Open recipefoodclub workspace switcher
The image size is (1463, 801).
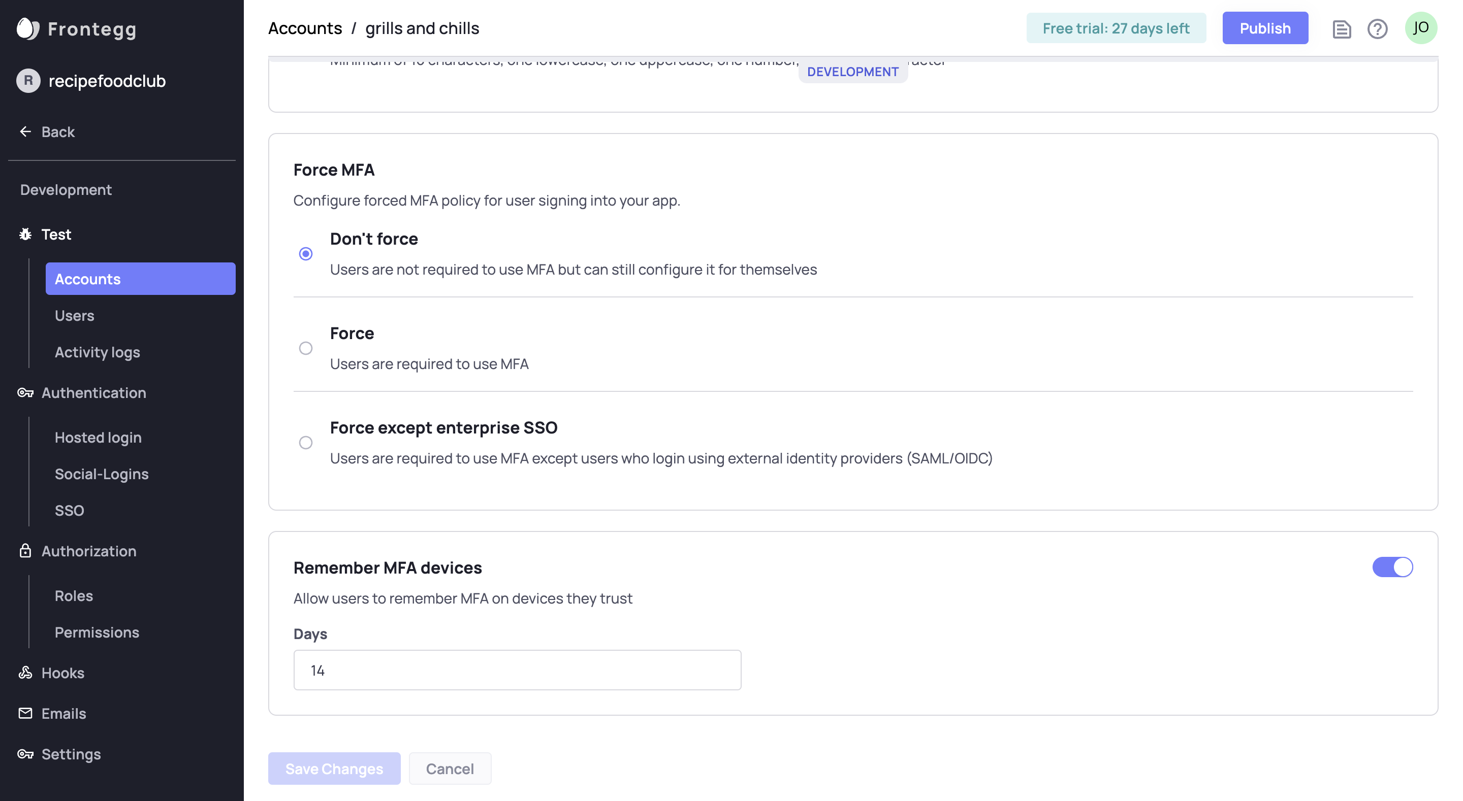point(107,81)
